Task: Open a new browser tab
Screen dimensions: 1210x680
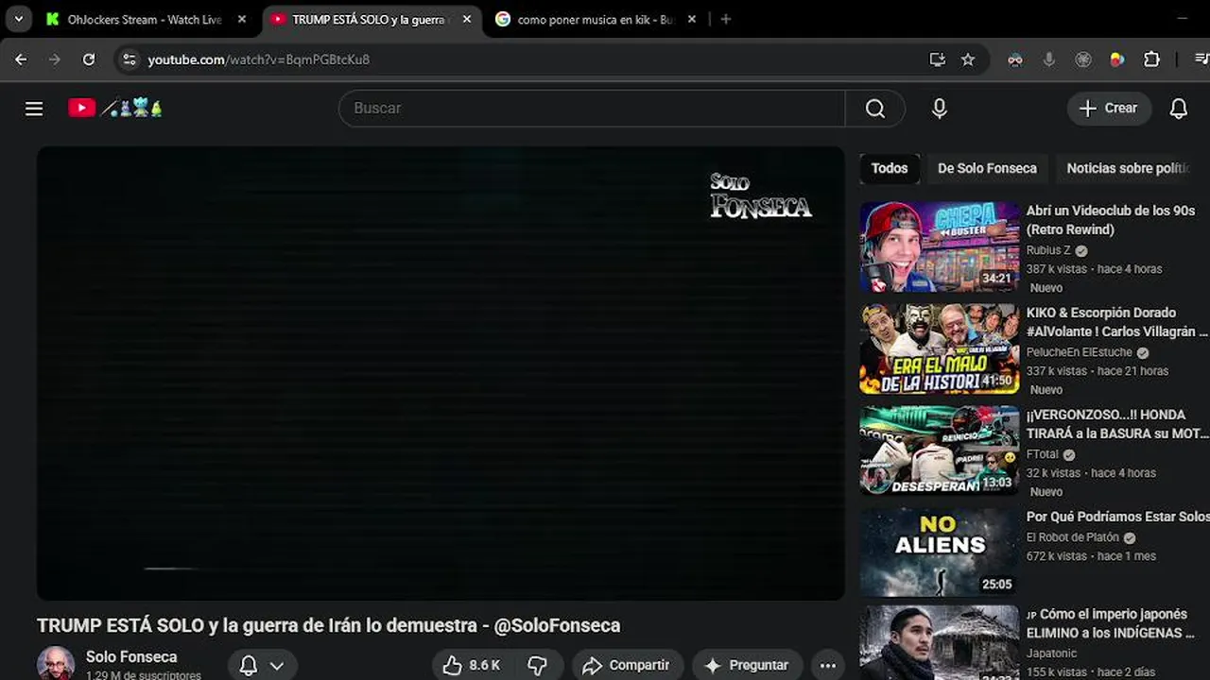Action: (x=726, y=19)
